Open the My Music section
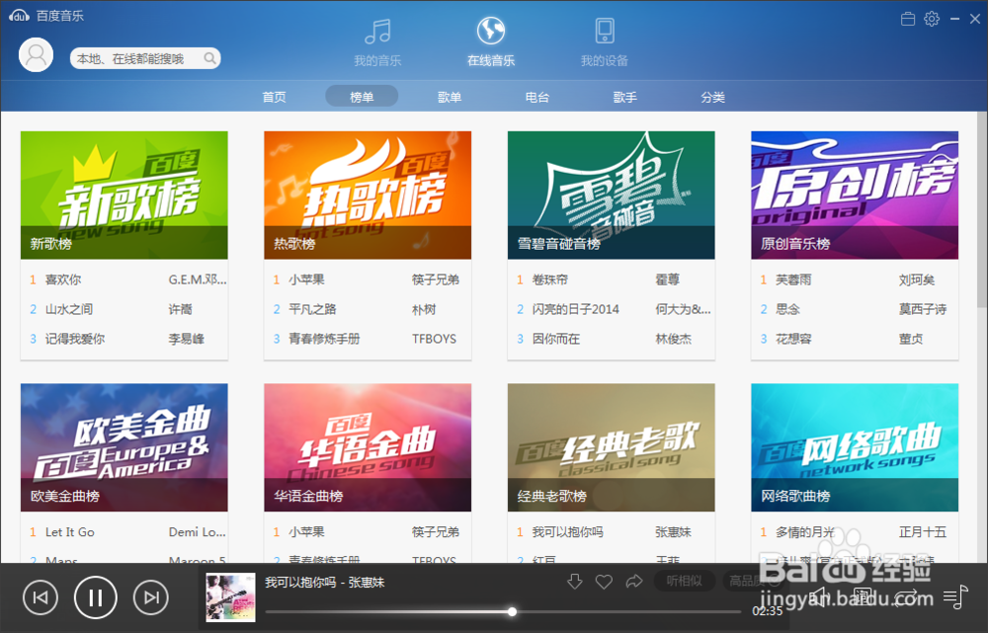The width and height of the screenshot is (988, 633). point(377,41)
